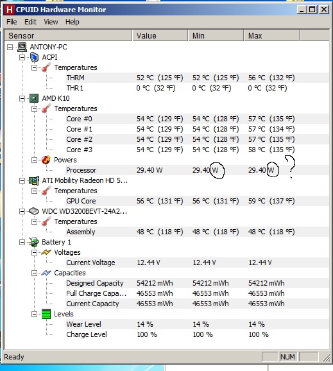333x371 pixels.
Task: Select the ACPI shield icon
Action: (x=34, y=57)
